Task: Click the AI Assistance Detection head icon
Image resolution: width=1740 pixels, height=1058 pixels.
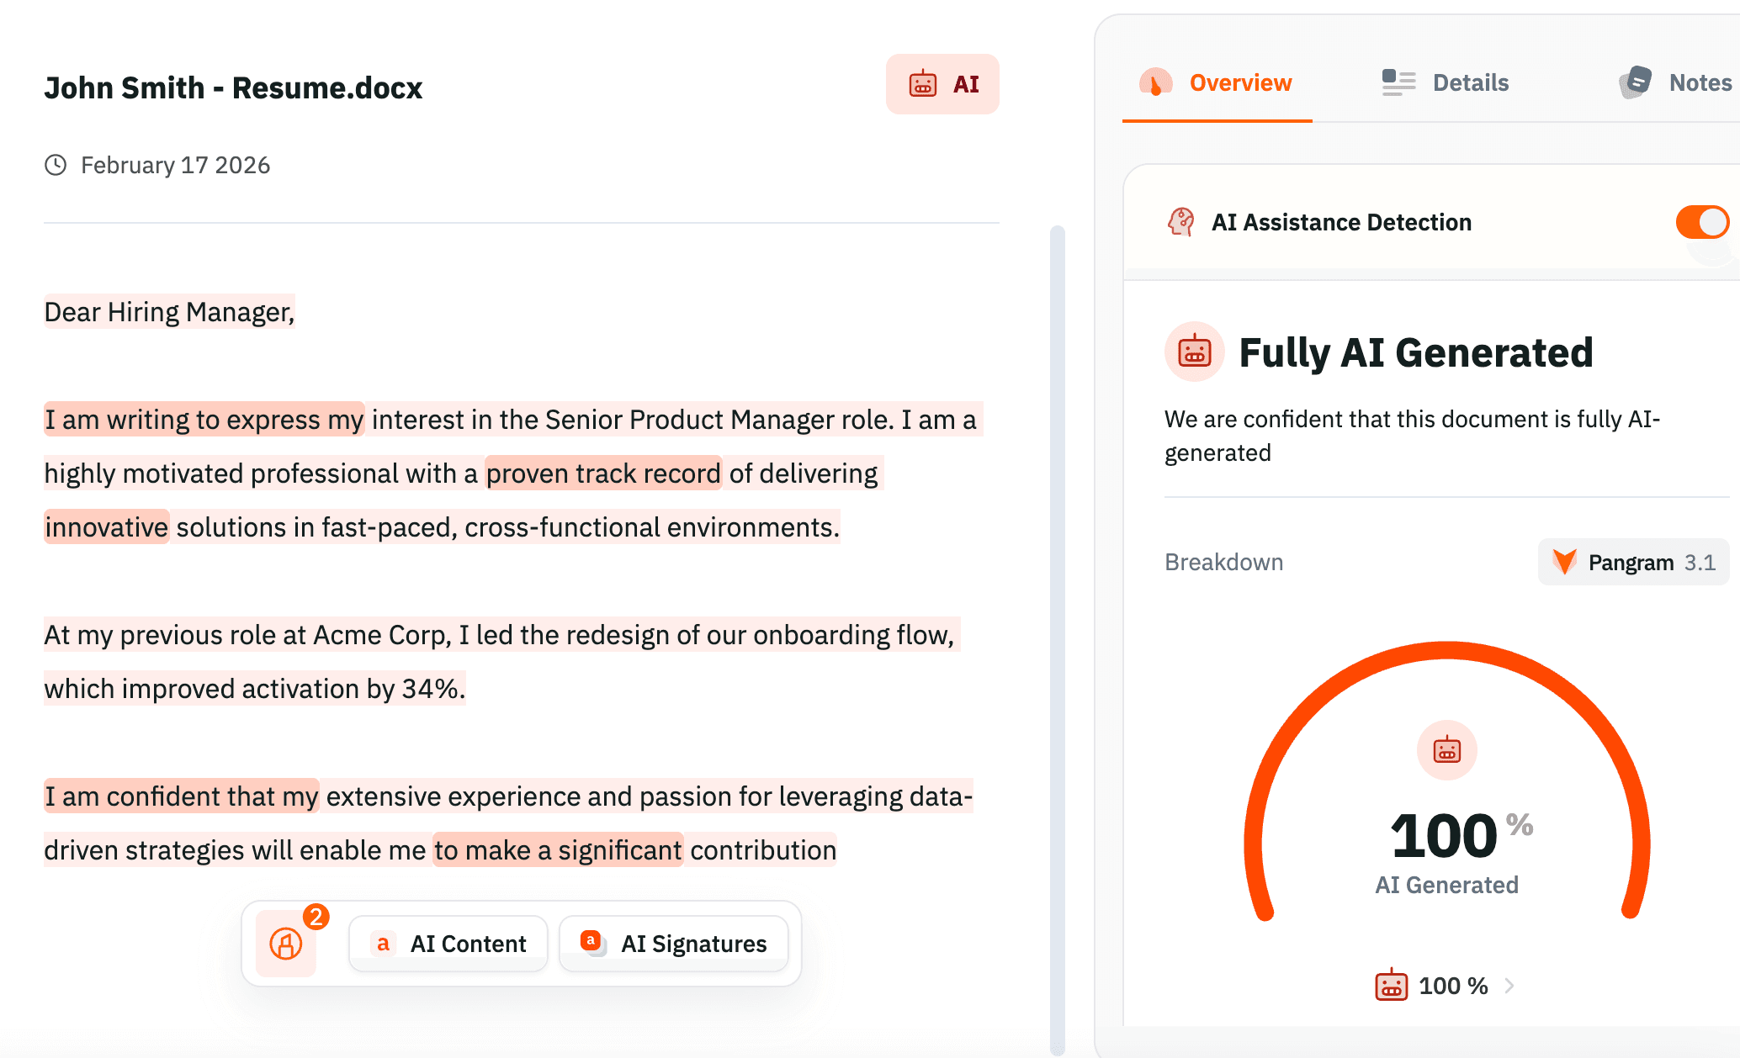Action: [1181, 222]
